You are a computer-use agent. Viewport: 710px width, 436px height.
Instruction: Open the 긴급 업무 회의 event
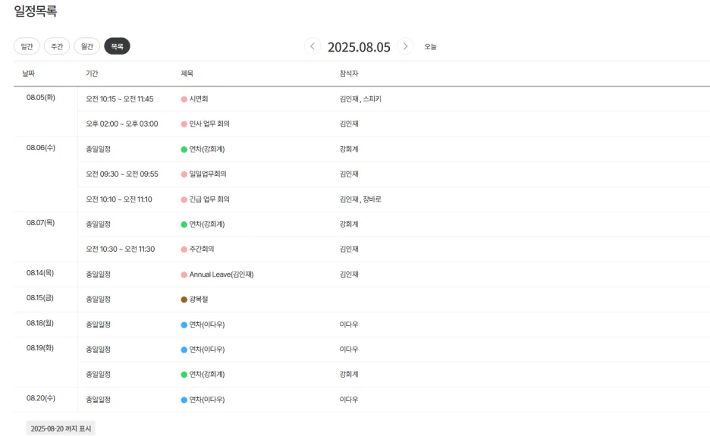point(209,199)
